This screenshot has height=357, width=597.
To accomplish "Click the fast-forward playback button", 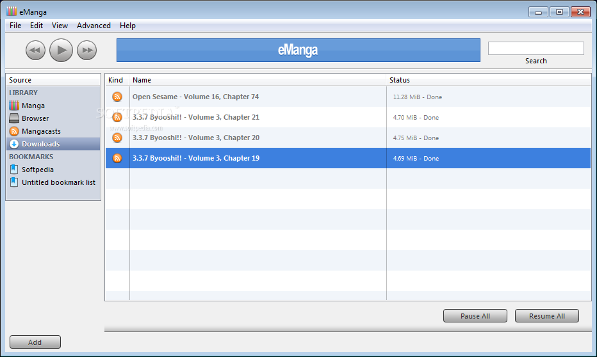I will [87, 50].
